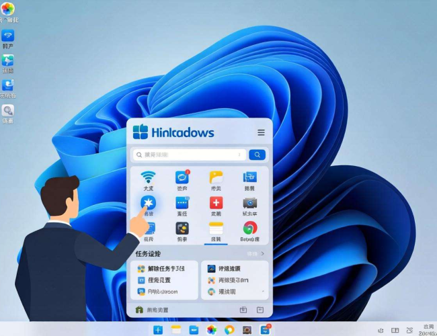
Task: Click the leftmost small system tray icon
Action: pos(381,331)
